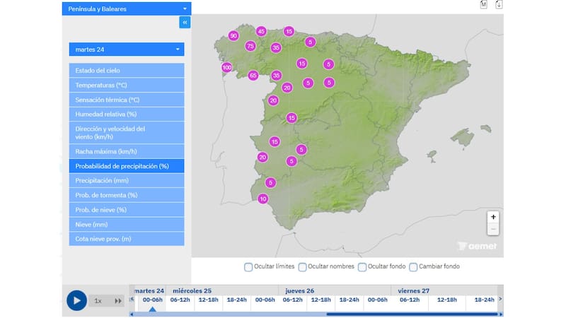This screenshot has width=566, height=318.
Task: Collapse the side panel with double-arrow button
Action: click(185, 23)
